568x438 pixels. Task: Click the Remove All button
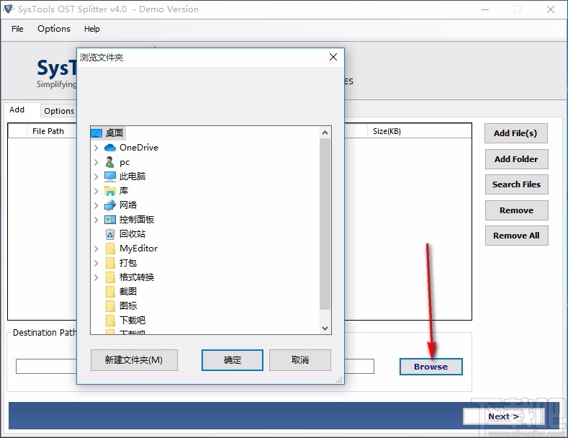516,236
